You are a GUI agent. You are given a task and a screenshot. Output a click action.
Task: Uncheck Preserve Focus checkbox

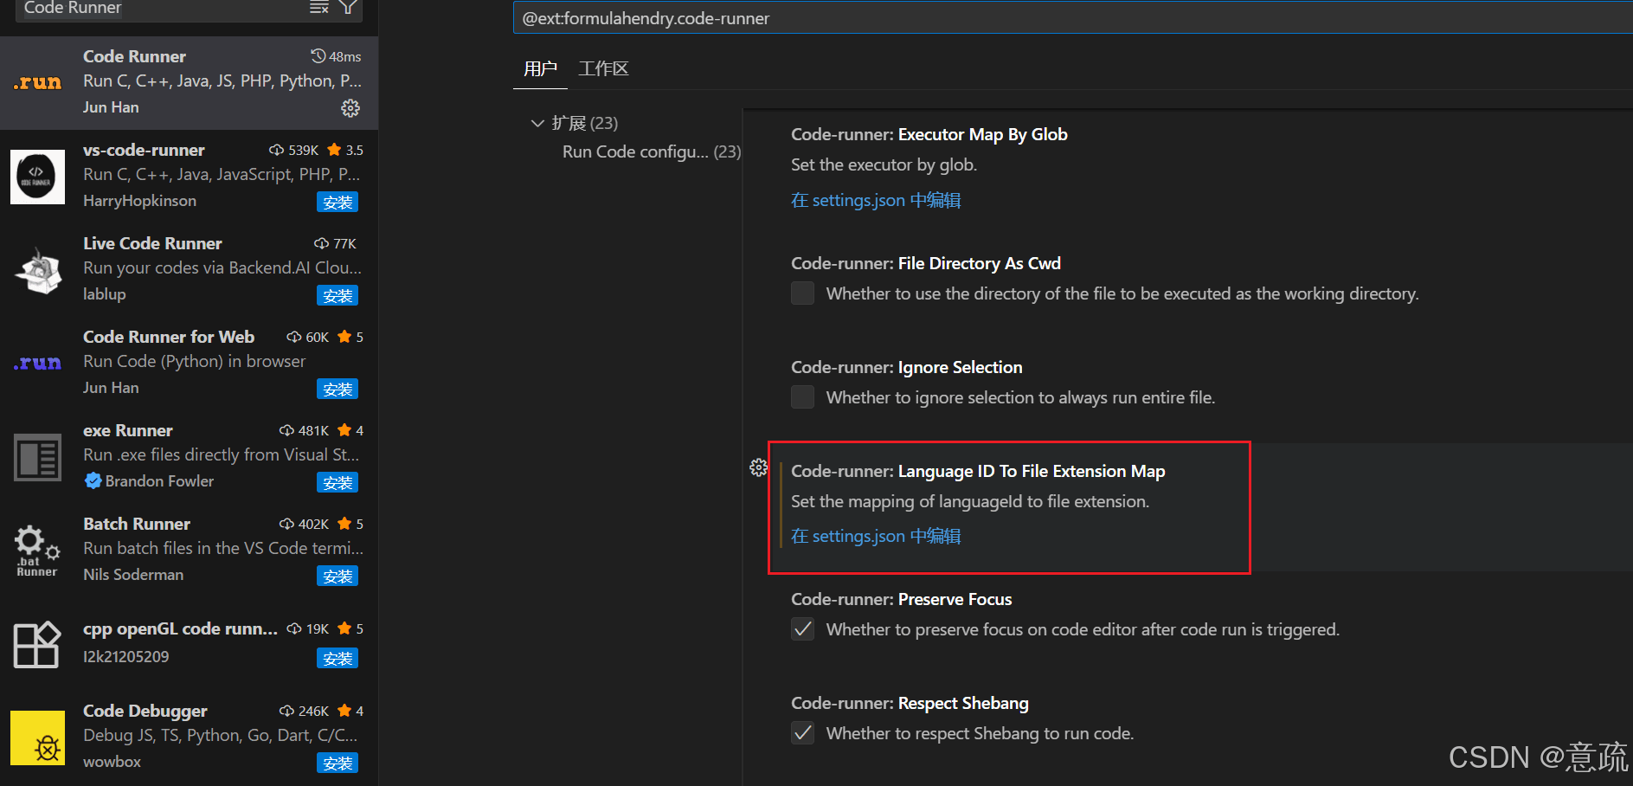[x=803, y=629]
